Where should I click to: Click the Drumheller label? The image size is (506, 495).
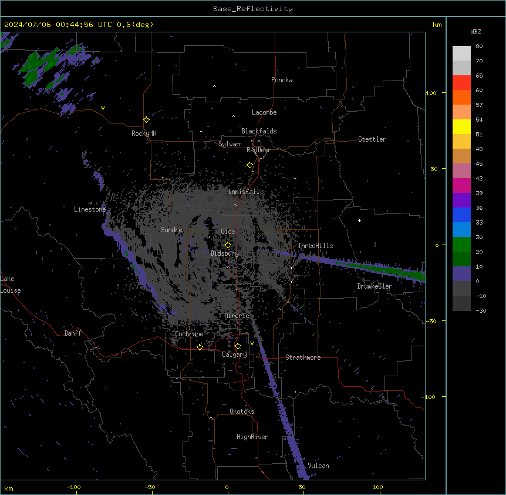click(375, 286)
